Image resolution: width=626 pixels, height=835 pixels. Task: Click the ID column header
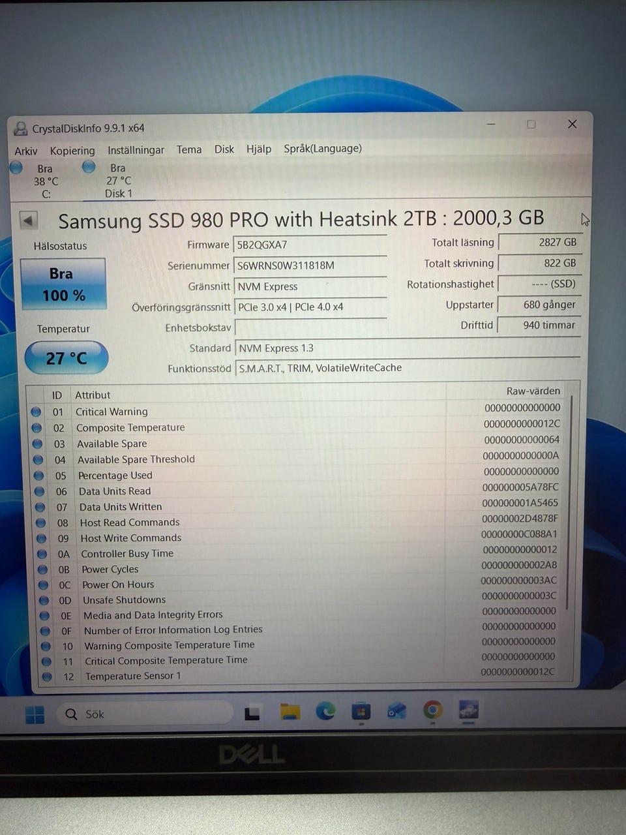(57, 395)
